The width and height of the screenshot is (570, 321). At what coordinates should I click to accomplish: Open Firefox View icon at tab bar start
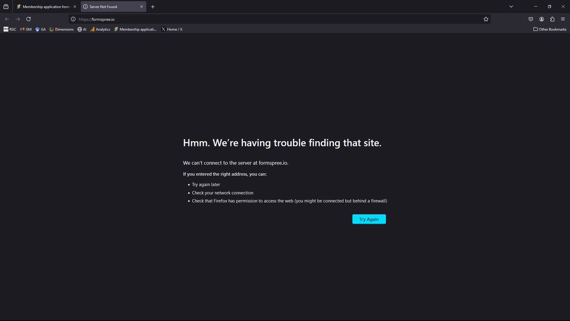pos(6,7)
